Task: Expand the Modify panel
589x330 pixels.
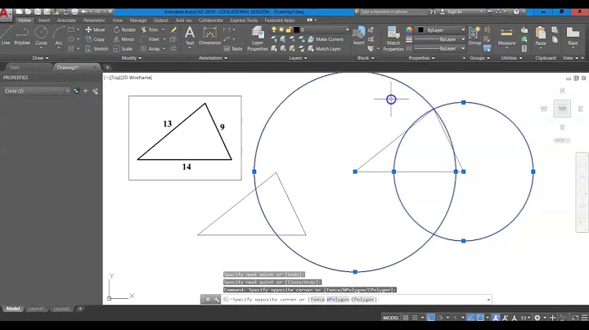Action: [x=132, y=58]
